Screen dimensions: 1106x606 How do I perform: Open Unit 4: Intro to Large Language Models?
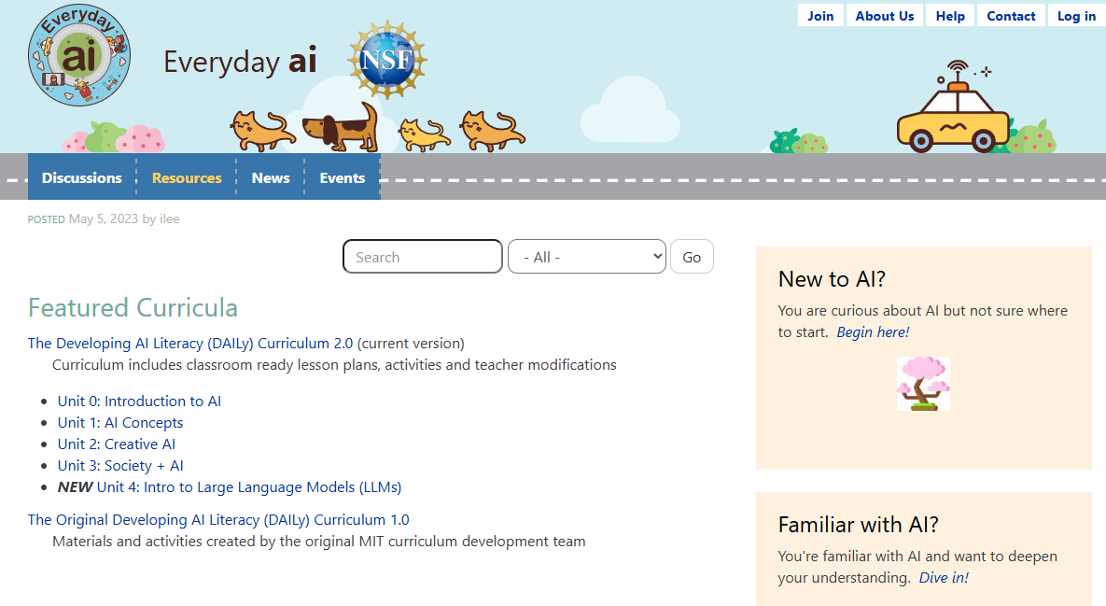[248, 487]
